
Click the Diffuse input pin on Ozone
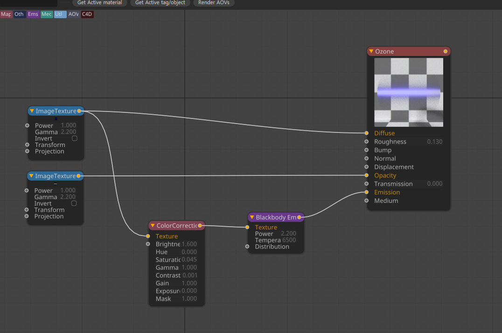point(367,133)
